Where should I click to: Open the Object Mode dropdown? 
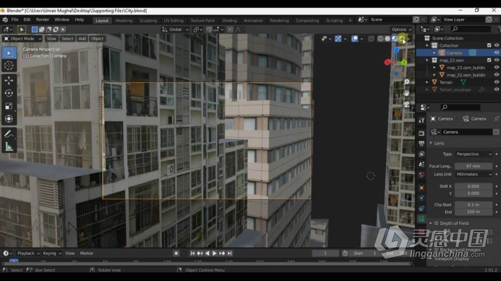click(23, 39)
